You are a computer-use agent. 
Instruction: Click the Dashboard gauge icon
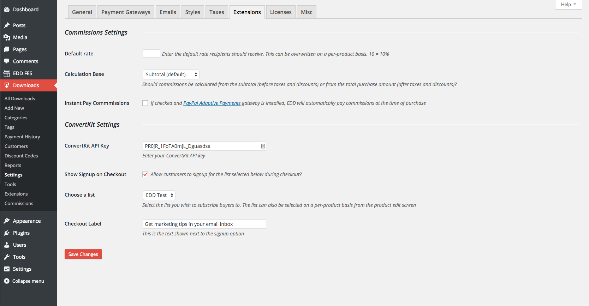tap(7, 10)
